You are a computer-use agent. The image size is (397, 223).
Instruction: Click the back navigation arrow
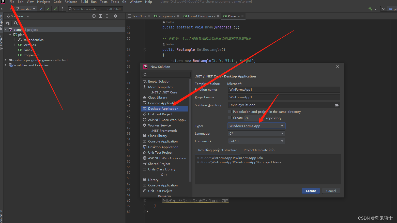(x=3, y=9)
